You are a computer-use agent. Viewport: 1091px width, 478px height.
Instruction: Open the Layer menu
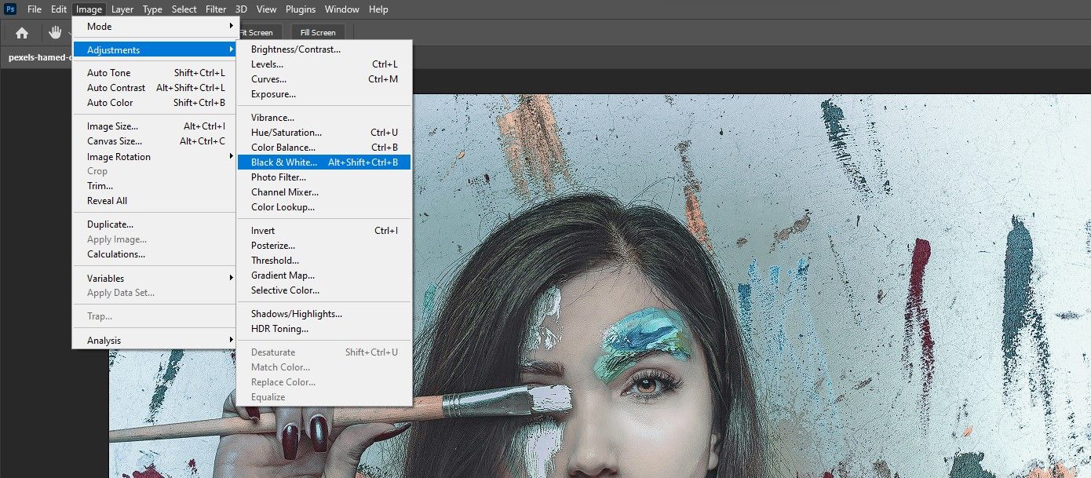pos(122,9)
